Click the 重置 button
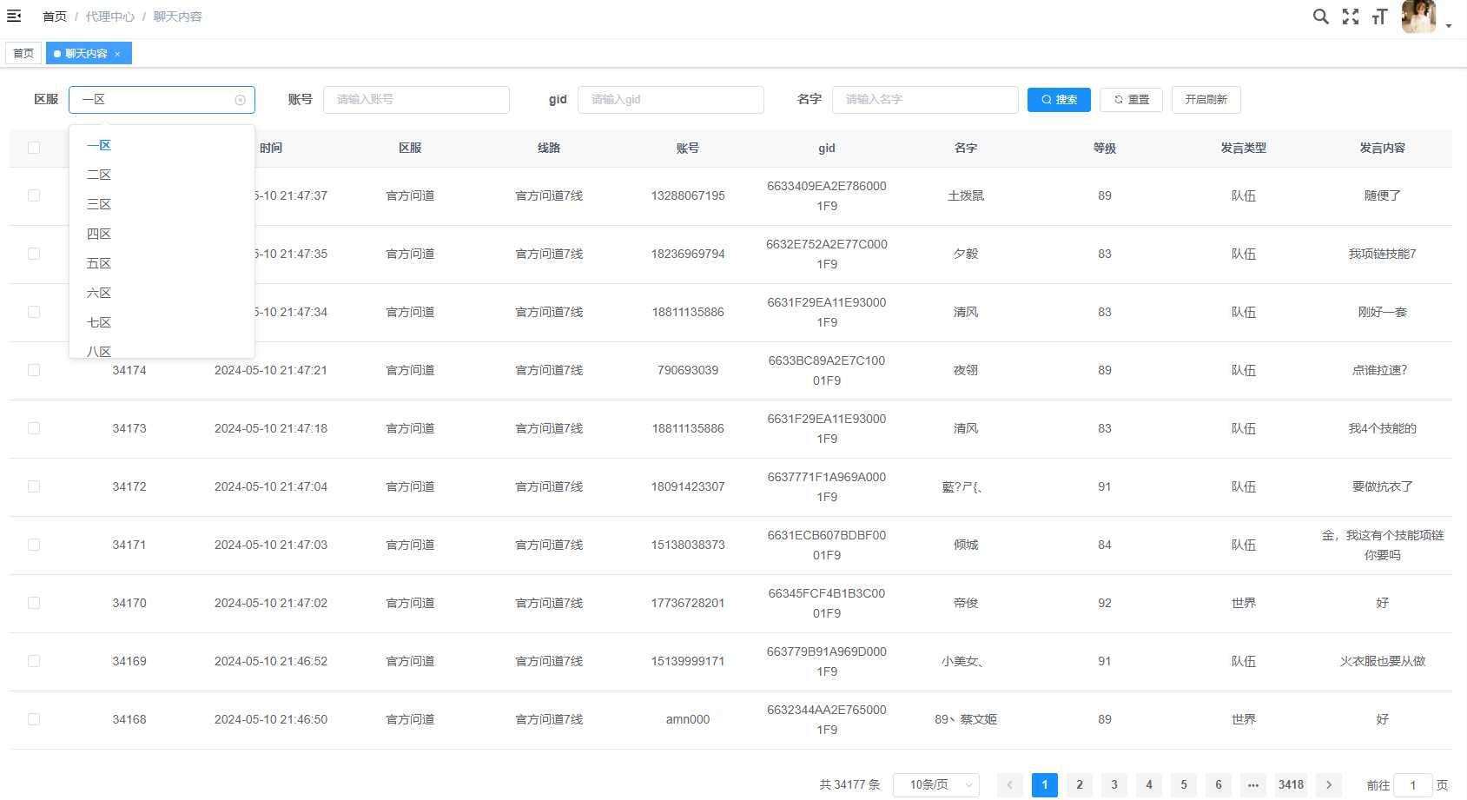The height and width of the screenshot is (800, 1467). point(1131,100)
